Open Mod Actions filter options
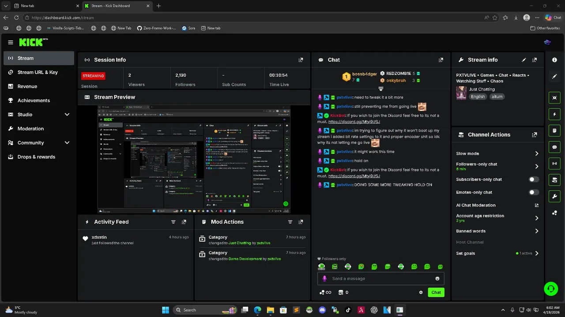The width and height of the screenshot is (565, 317). 290,222
